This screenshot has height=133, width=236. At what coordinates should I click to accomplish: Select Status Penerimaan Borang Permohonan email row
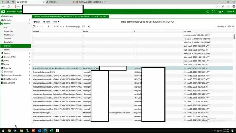coord(133,68)
